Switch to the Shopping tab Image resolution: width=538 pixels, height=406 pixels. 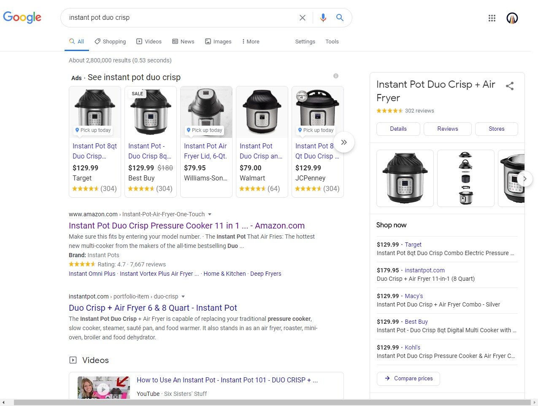pos(110,41)
